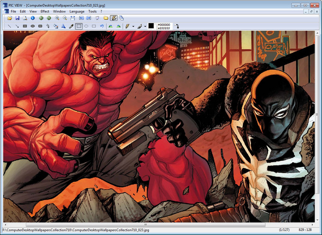
Task: Click the displayed Red Hulk comic image
Action: click(159, 126)
